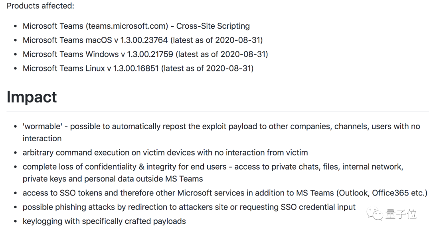431x233 pixels.
Task: Click '(Outlook, Office365 etc.)' text
Action: point(382,193)
